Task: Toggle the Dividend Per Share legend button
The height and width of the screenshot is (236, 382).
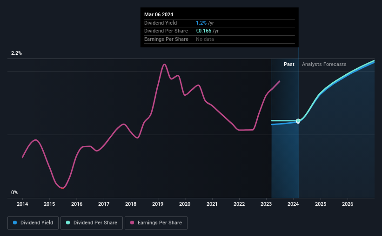Action: pyautogui.click(x=92, y=223)
